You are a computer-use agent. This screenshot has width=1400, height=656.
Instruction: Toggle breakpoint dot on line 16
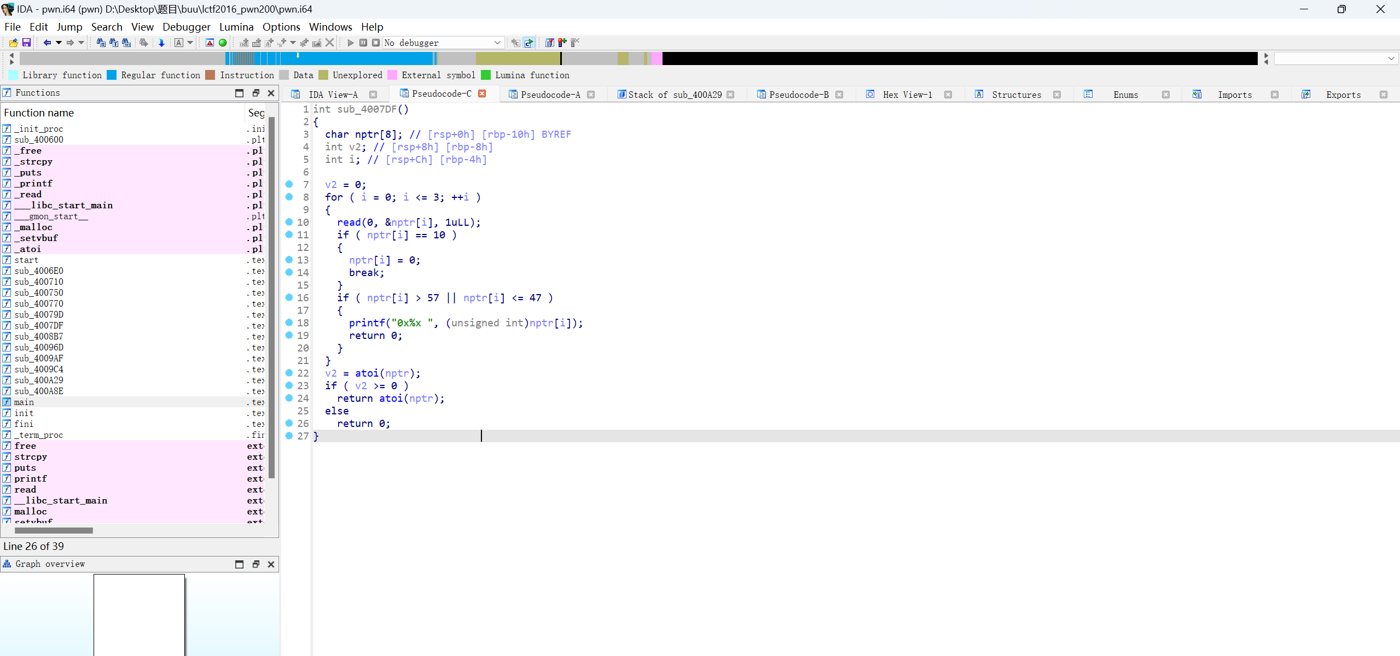click(x=289, y=297)
